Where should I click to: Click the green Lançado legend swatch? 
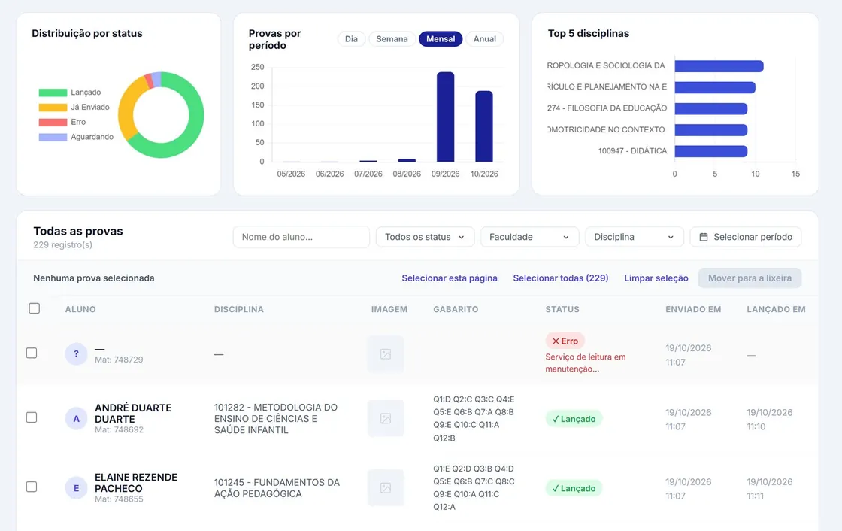(x=53, y=93)
